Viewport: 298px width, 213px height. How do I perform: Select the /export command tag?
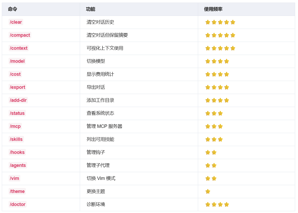pos(17,87)
